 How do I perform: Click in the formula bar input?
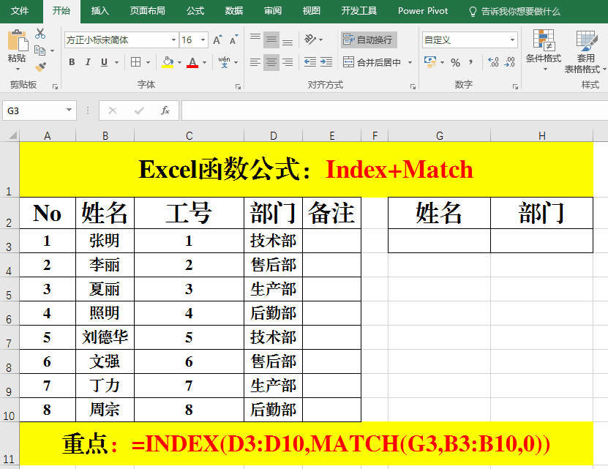click(394, 110)
